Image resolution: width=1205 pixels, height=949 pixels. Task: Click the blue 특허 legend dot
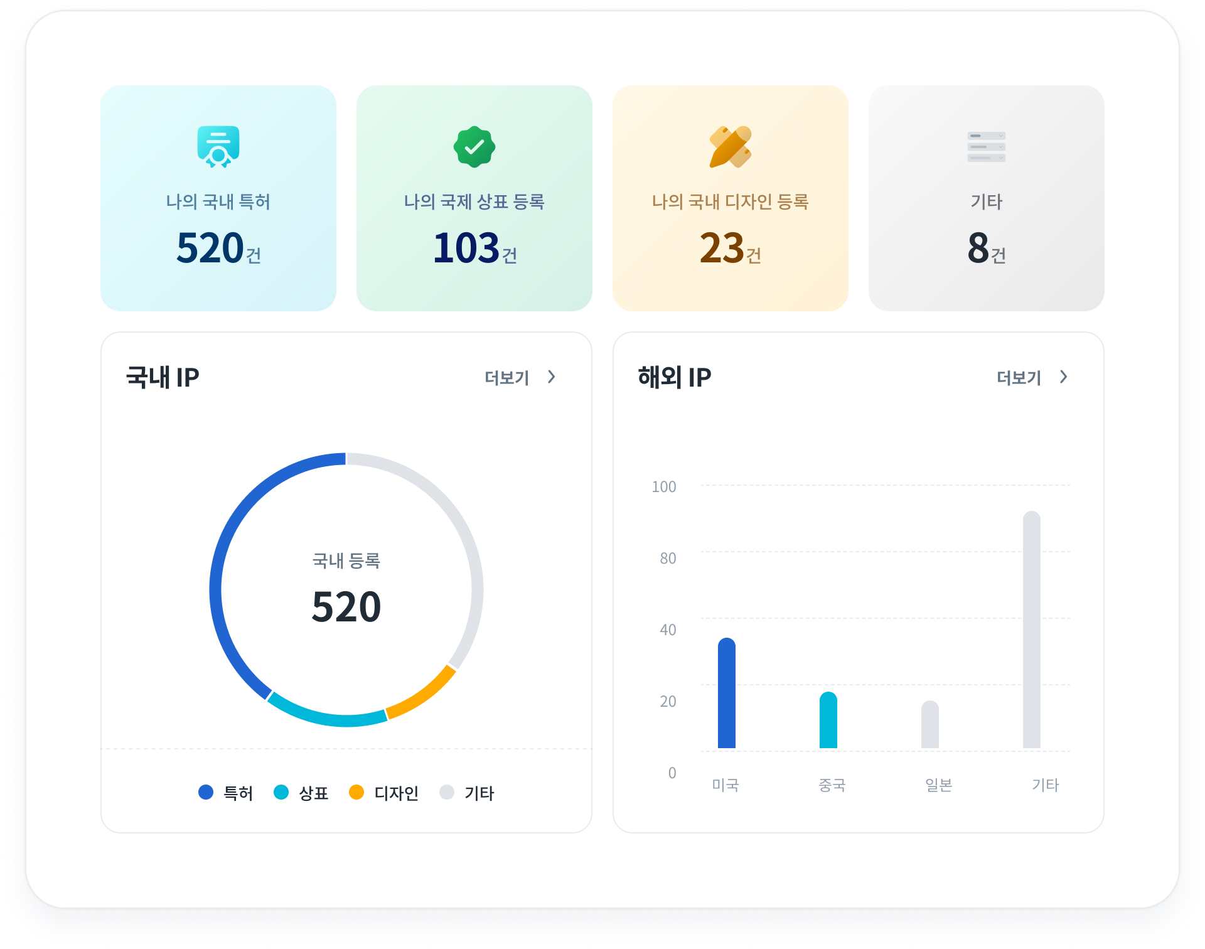[206, 792]
